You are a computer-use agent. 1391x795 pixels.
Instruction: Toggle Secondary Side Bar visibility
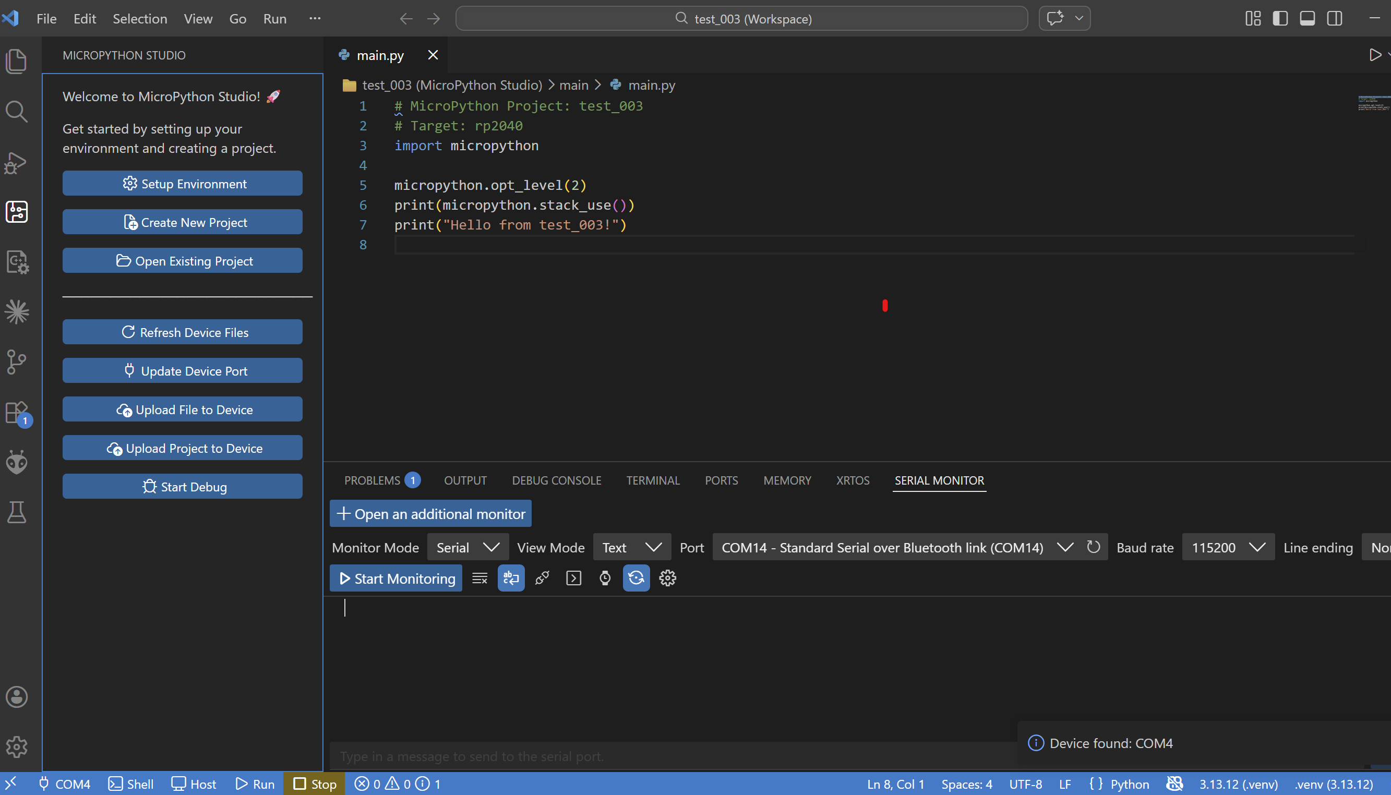click(x=1334, y=19)
